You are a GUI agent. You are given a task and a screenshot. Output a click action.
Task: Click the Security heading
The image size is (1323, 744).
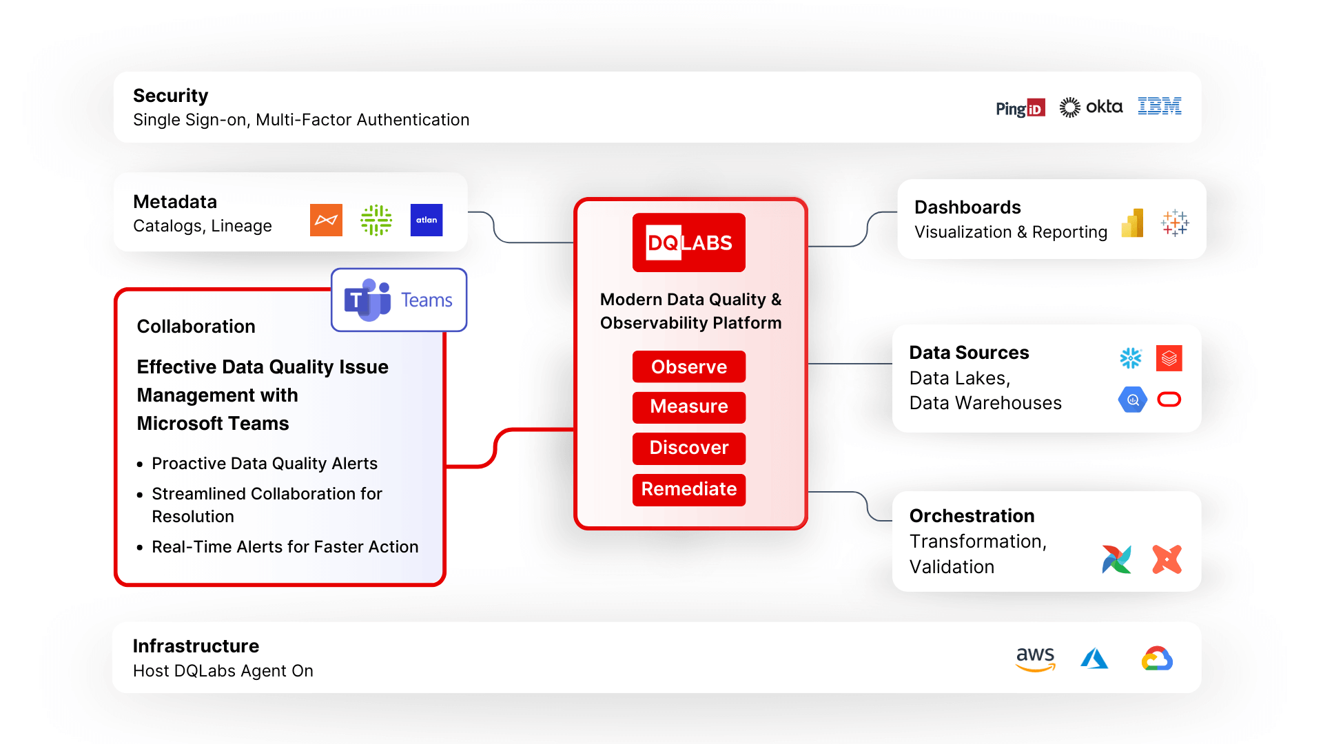click(x=170, y=95)
